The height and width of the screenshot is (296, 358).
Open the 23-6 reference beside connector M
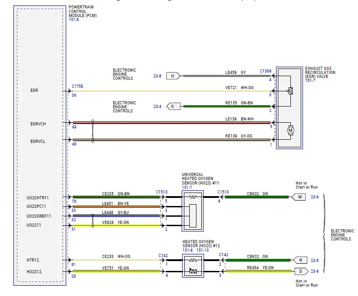(x=315, y=197)
